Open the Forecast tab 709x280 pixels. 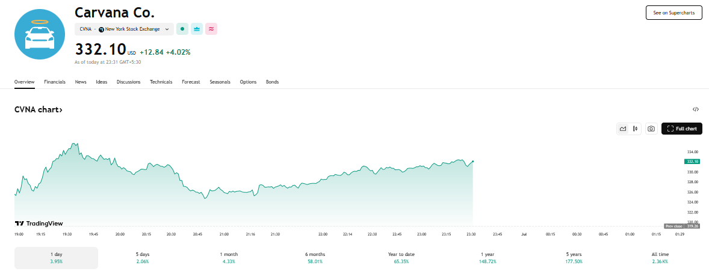[191, 82]
